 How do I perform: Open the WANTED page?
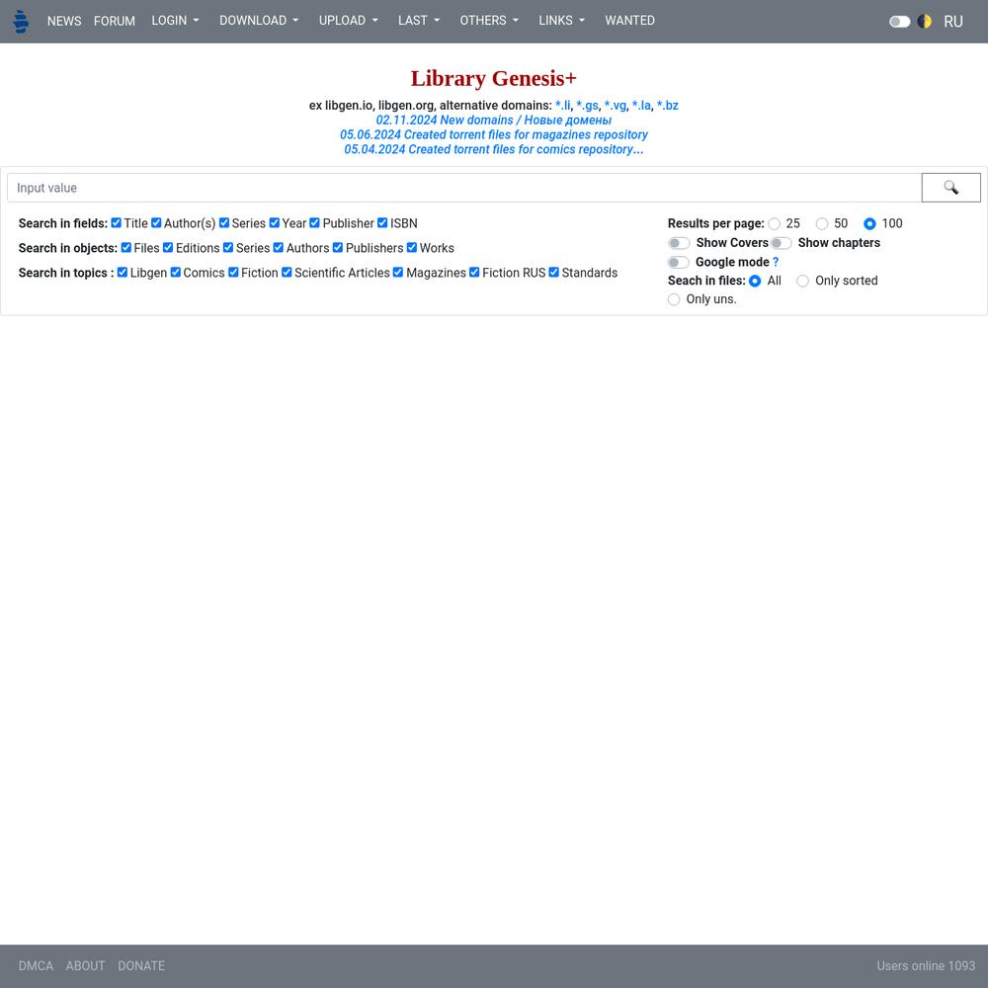629,20
